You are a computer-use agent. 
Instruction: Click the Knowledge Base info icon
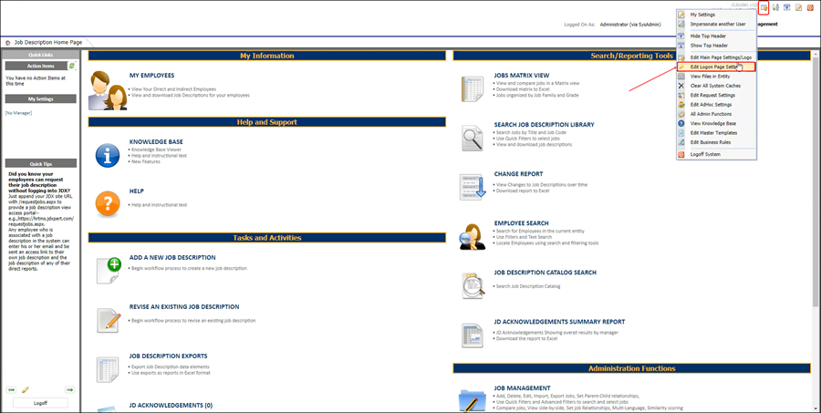108,155
